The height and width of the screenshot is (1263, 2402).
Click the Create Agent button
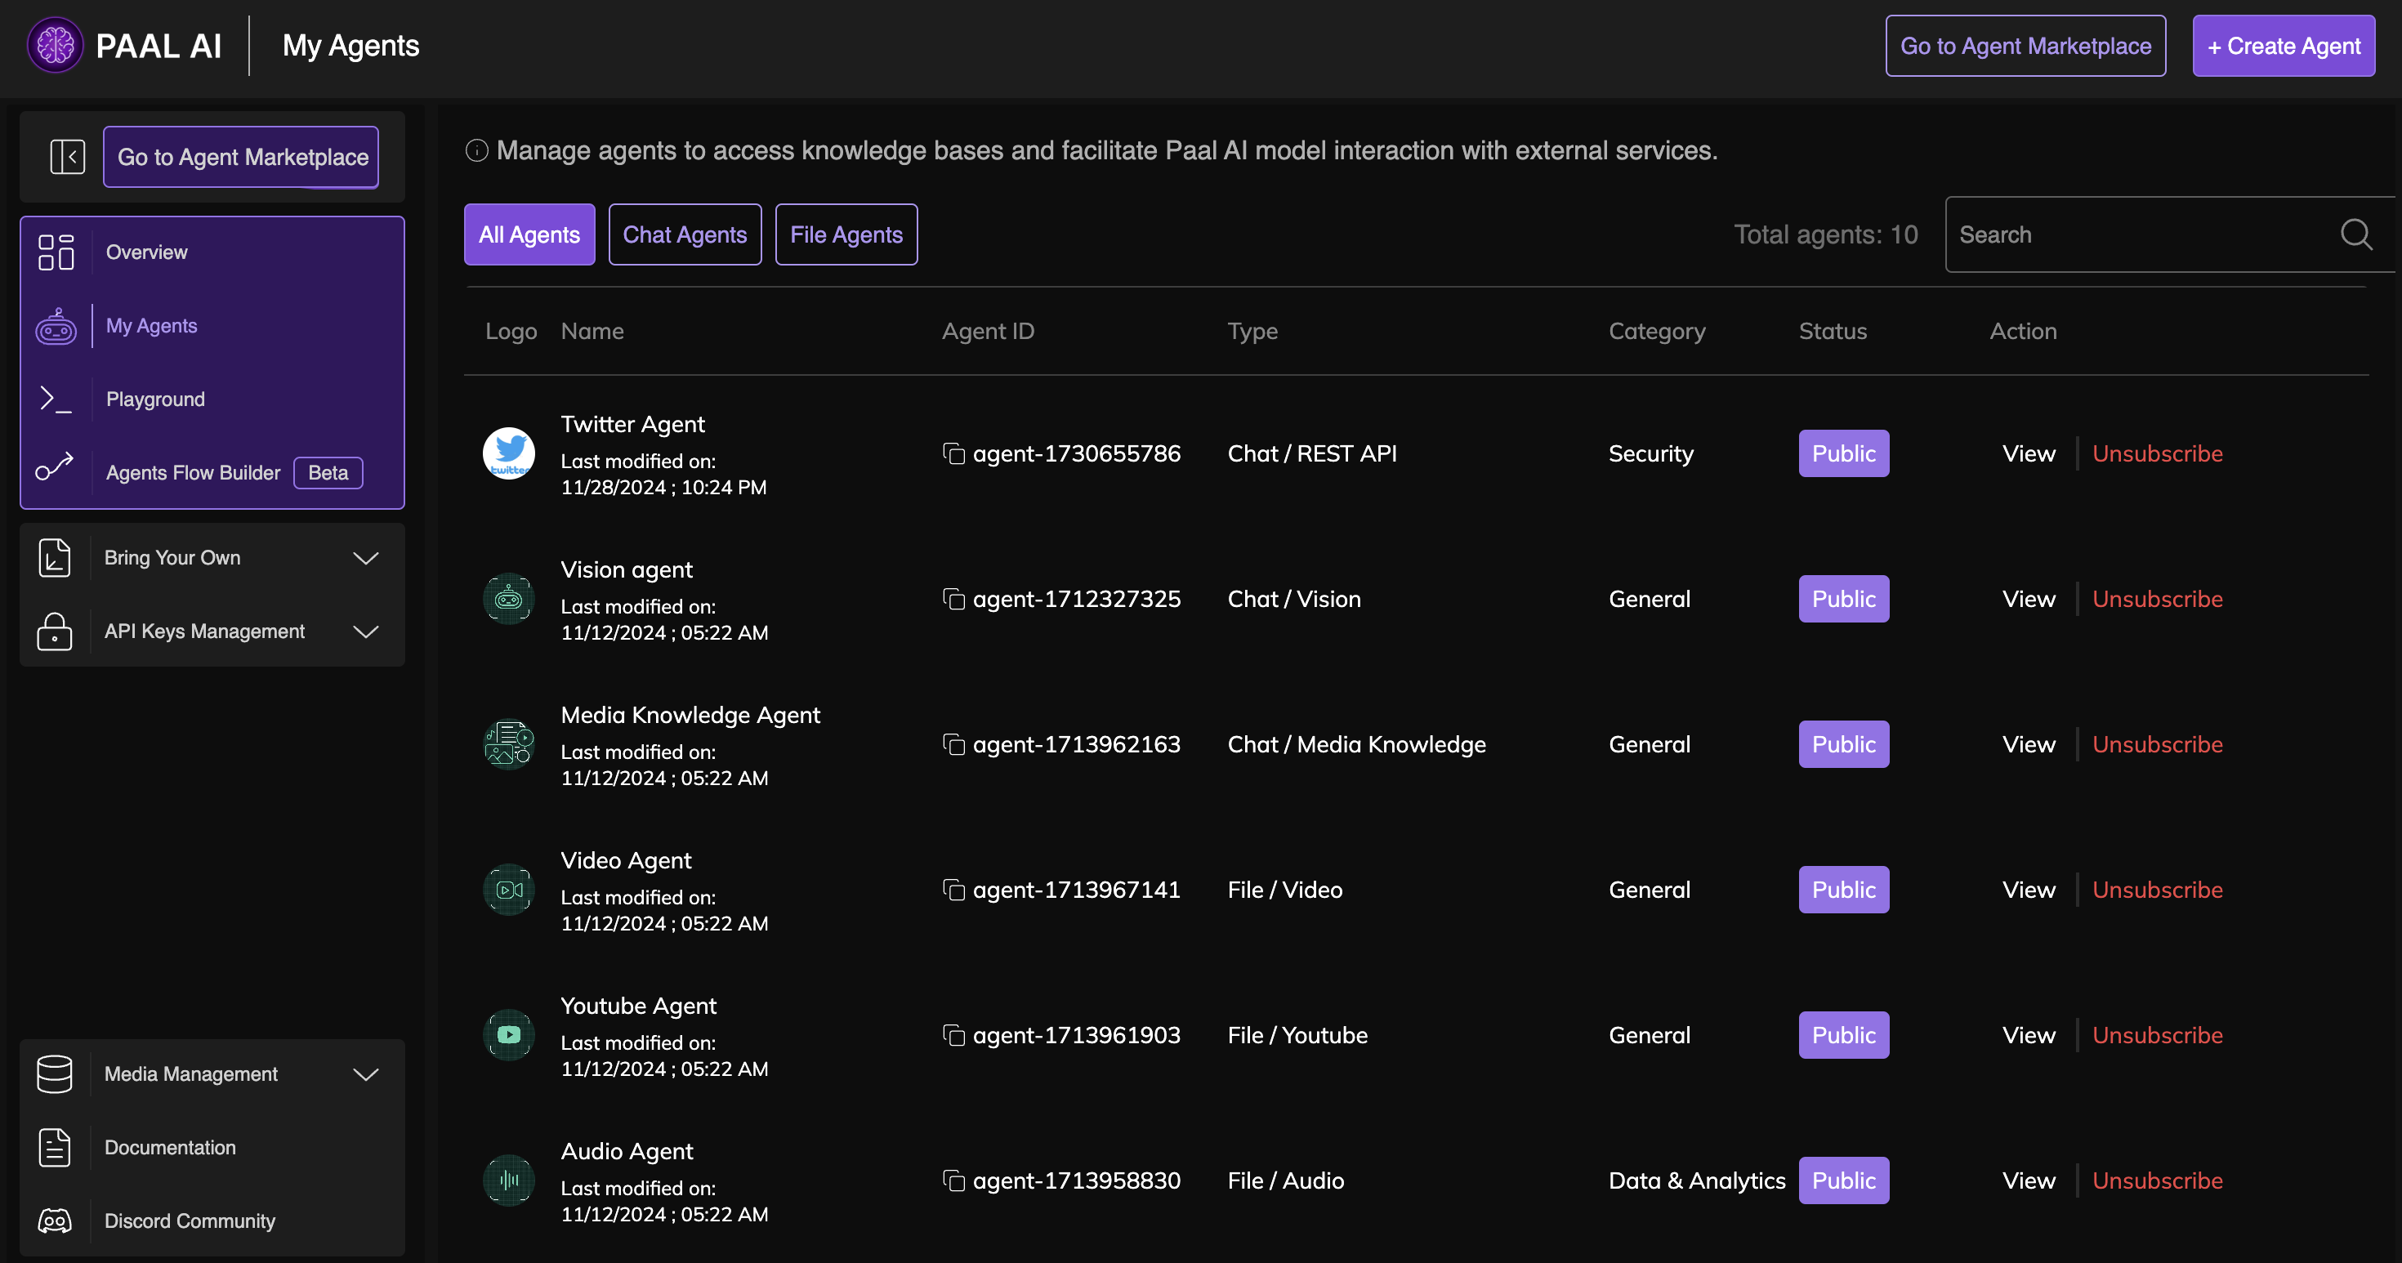pyautogui.click(x=2283, y=46)
